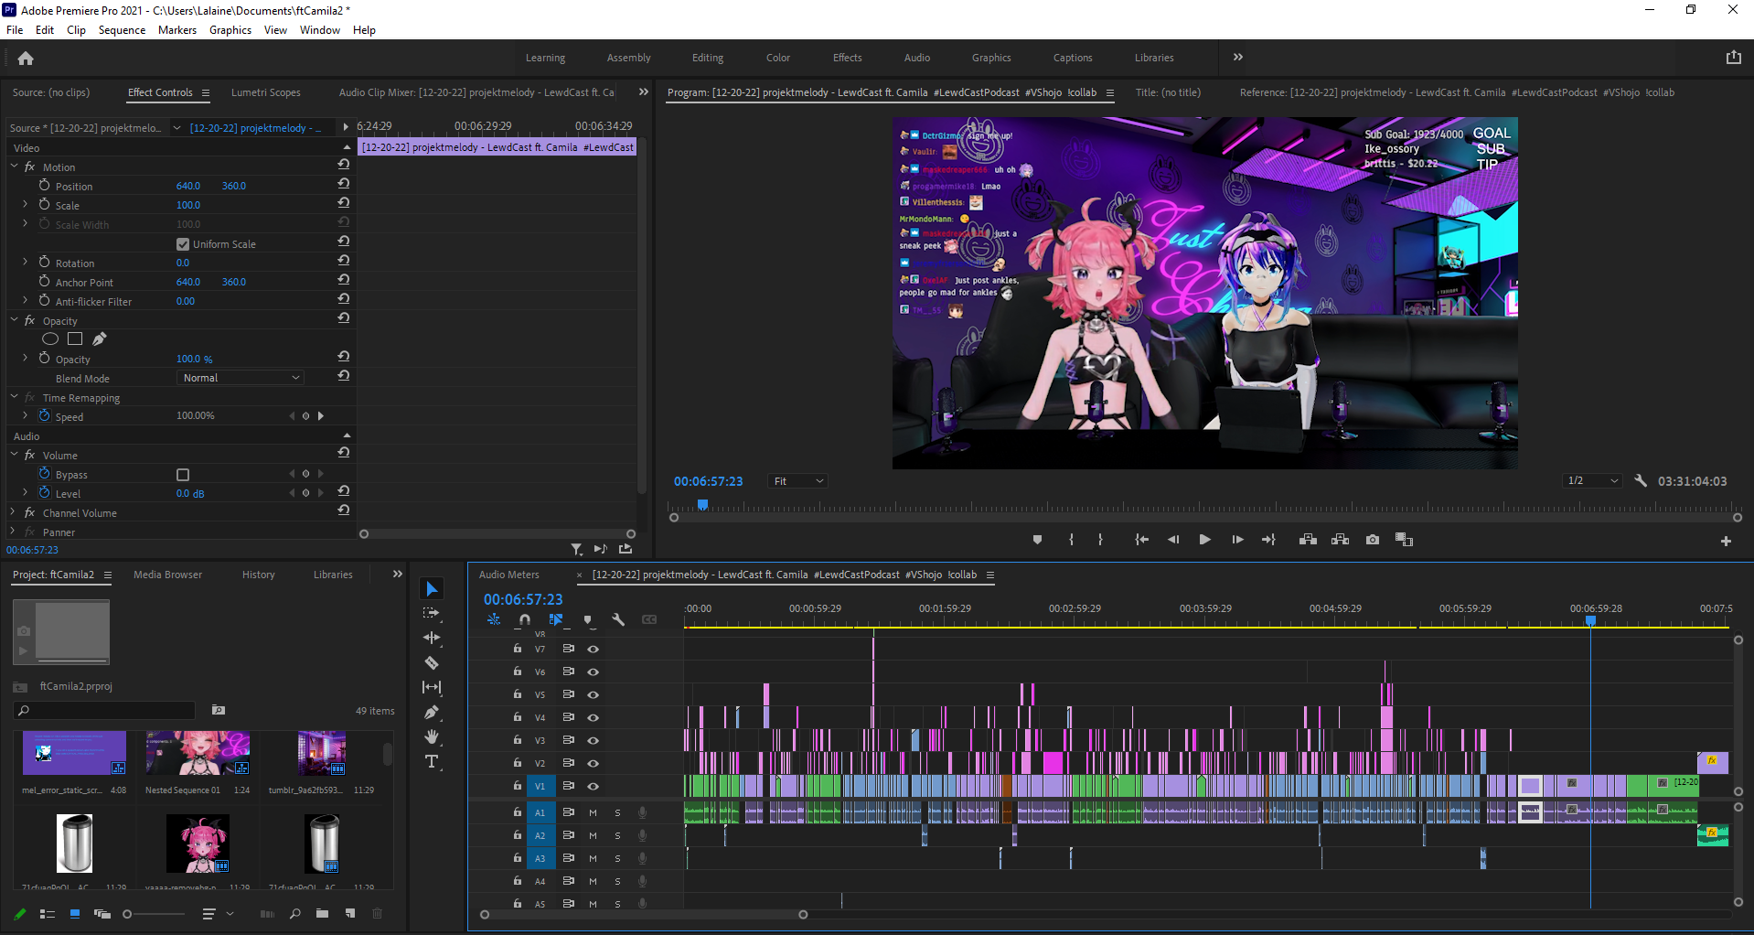Click Go to In point button

click(1141, 540)
